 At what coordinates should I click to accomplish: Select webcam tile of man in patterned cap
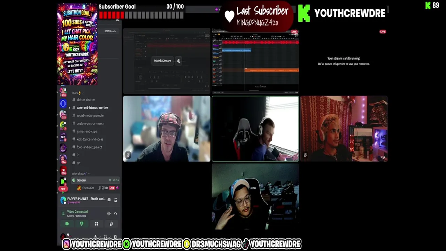click(167, 129)
